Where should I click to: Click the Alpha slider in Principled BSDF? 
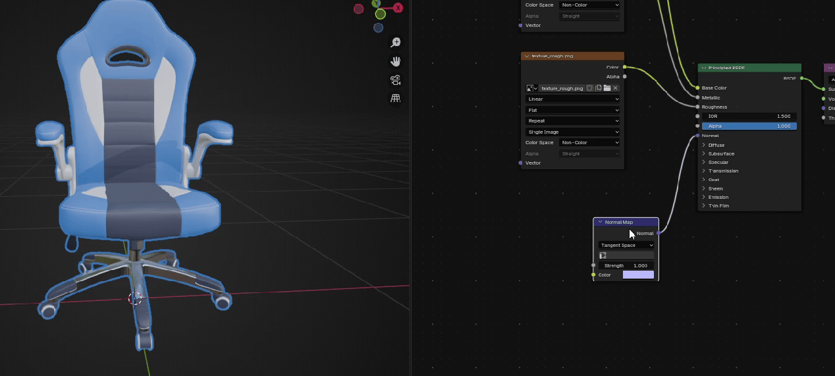749,126
